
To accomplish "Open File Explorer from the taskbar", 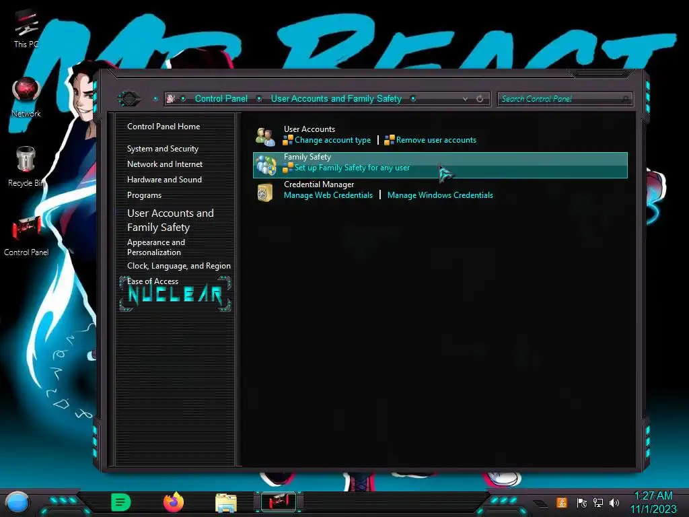I will point(226,502).
